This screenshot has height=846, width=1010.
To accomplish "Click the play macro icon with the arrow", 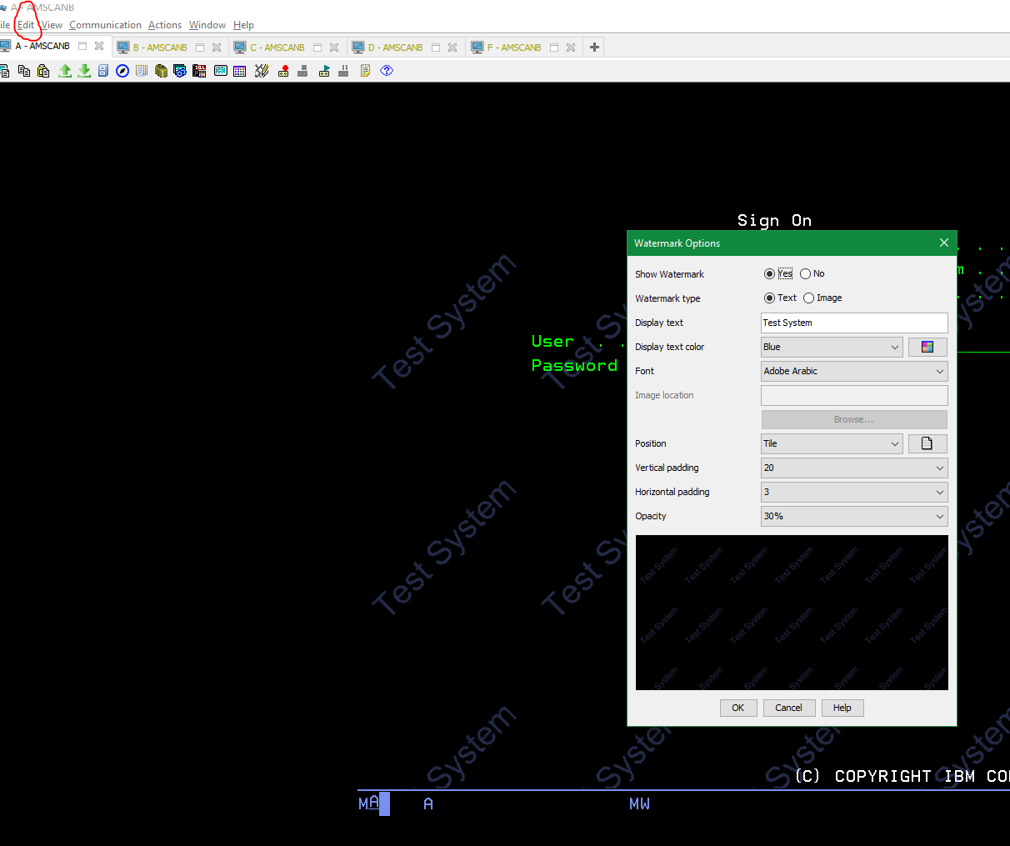I will coord(324,71).
